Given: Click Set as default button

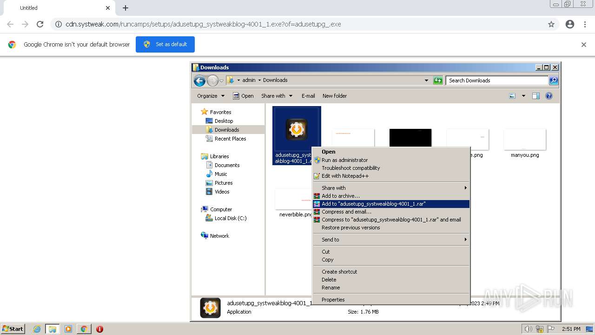Looking at the screenshot, I should point(165,44).
